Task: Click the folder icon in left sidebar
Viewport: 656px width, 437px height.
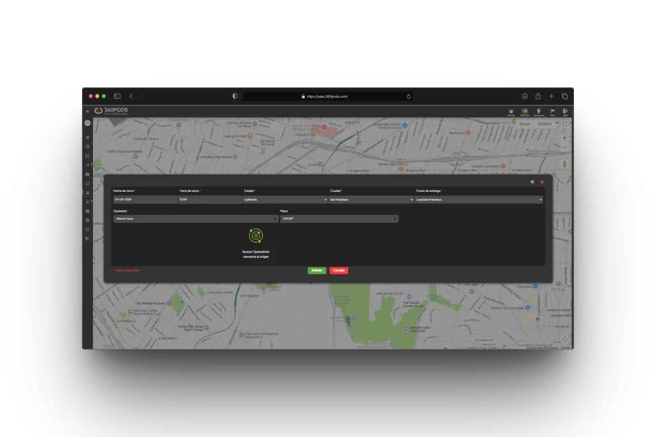Action: [x=88, y=174]
